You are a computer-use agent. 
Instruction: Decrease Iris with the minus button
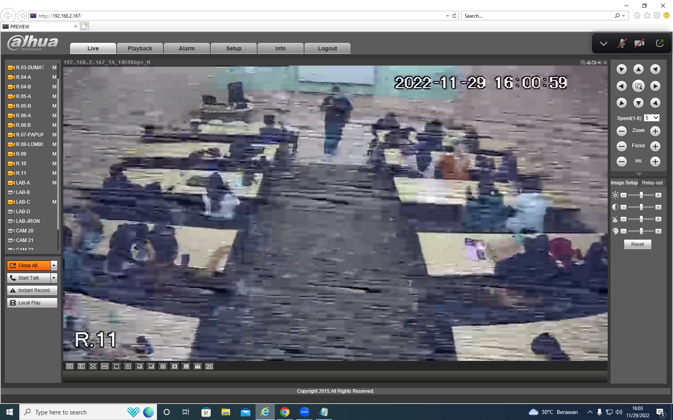point(621,161)
